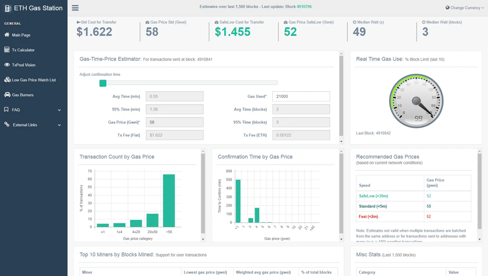Click the Last Block: 4910842 text
This screenshot has width=488, height=276.
(x=373, y=133)
